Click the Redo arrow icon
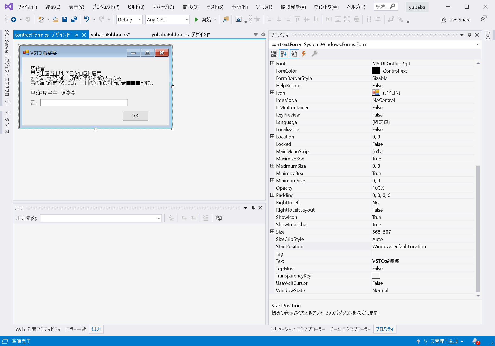The height and width of the screenshot is (346, 495). click(101, 19)
